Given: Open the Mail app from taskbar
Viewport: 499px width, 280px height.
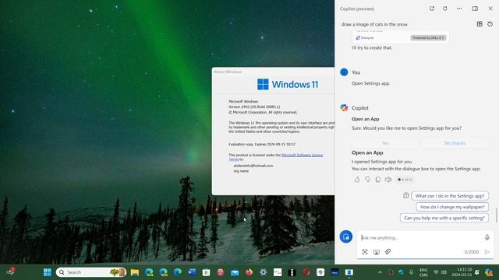Looking at the screenshot, I should [x=235, y=272].
